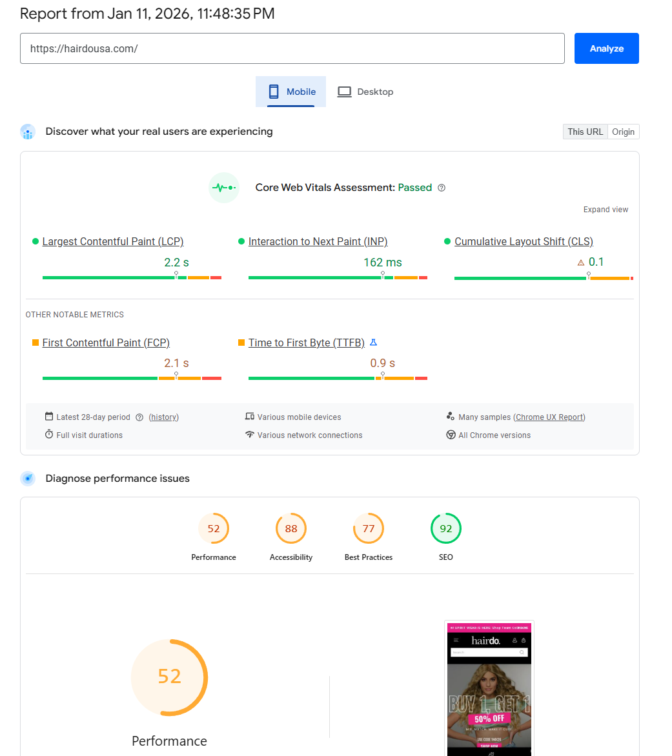Click Expand view

(x=606, y=210)
